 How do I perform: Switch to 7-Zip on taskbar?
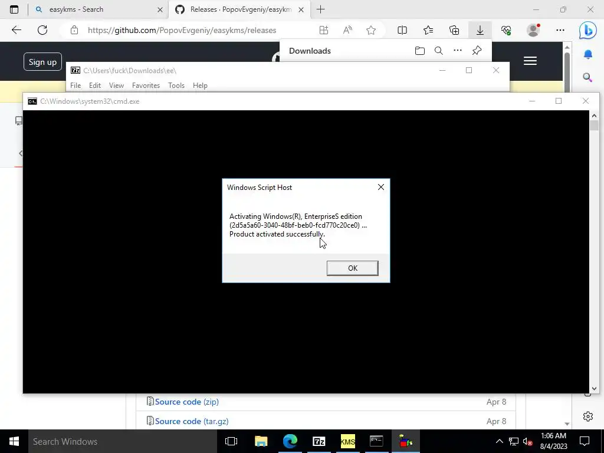[319, 441]
